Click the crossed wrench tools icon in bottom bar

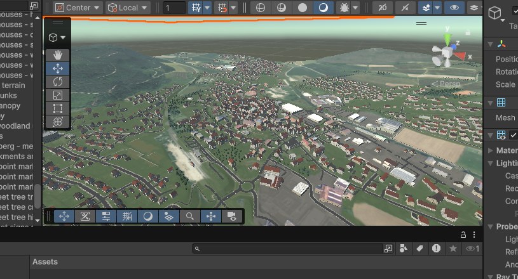[x=85, y=216]
